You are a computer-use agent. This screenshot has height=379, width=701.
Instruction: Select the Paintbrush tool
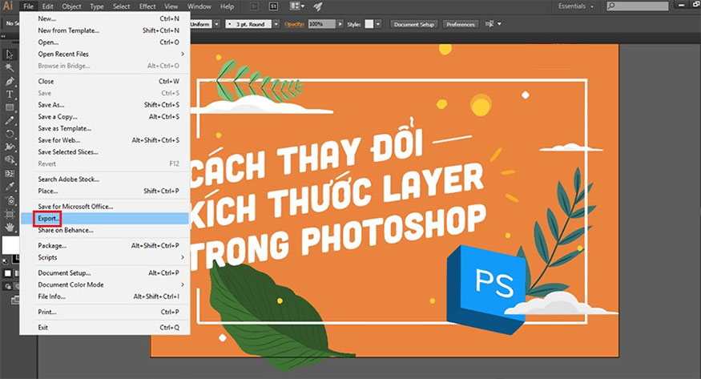point(10,120)
